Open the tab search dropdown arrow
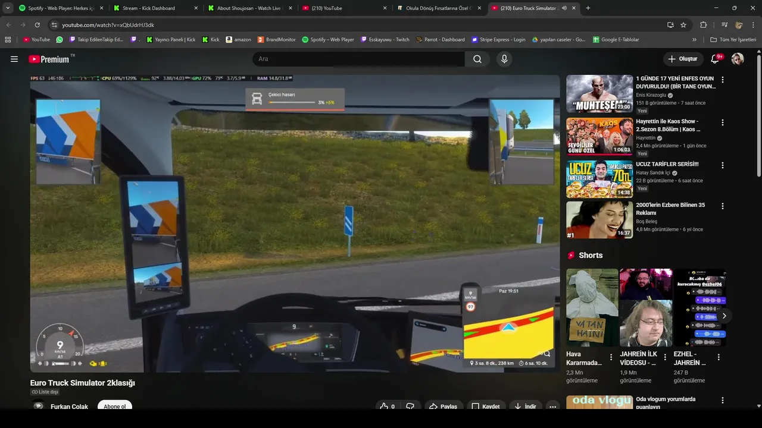The image size is (762, 428). tap(8, 8)
